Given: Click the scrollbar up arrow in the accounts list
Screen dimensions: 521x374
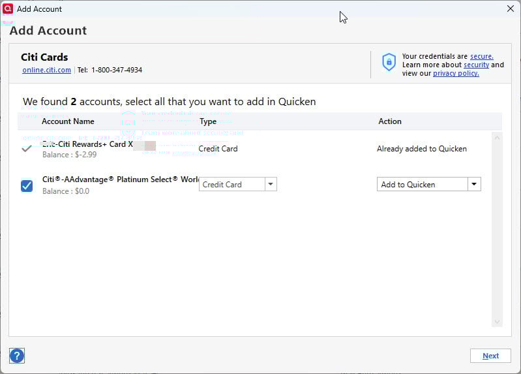Looking at the screenshot, I should [497, 138].
